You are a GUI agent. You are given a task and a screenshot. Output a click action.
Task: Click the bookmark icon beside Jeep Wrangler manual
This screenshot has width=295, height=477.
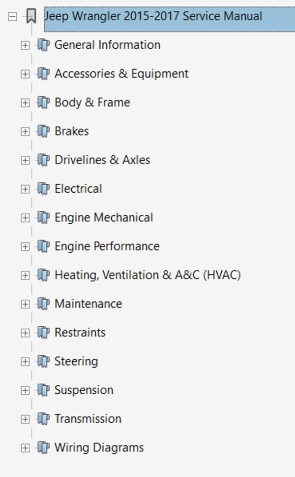pyautogui.click(x=31, y=16)
